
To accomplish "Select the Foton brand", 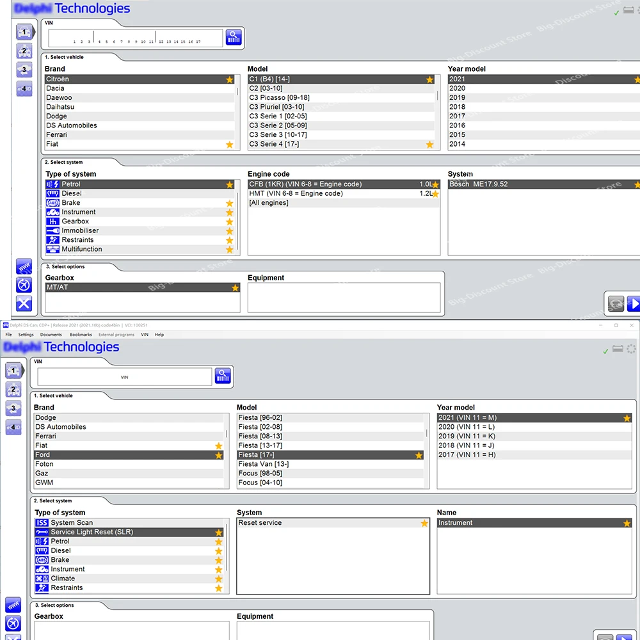I will pyautogui.click(x=129, y=464).
